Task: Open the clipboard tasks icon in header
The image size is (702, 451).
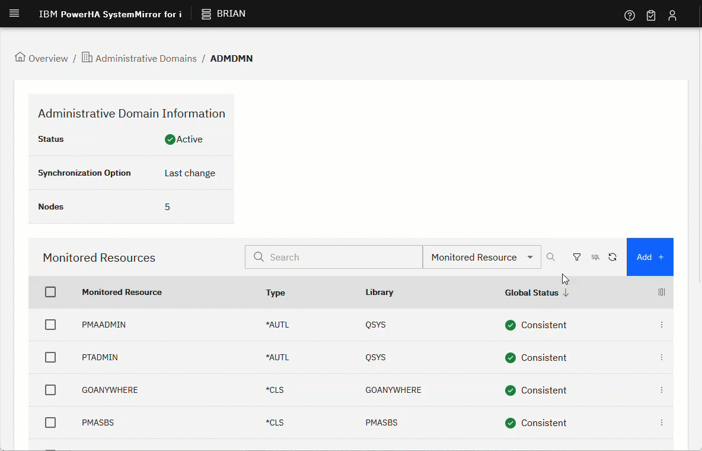Action: click(651, 15)
